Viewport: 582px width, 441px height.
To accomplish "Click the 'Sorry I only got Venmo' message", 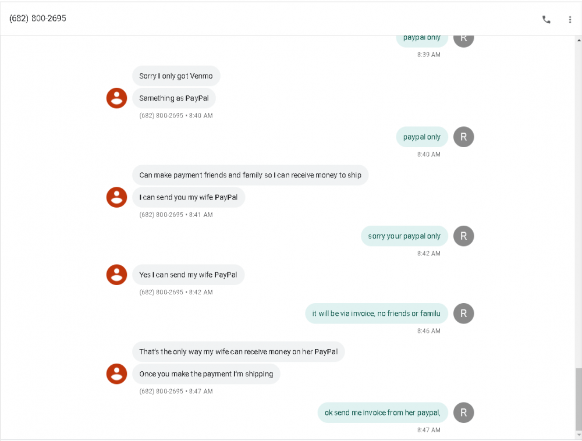I will [x=176, y=76].
